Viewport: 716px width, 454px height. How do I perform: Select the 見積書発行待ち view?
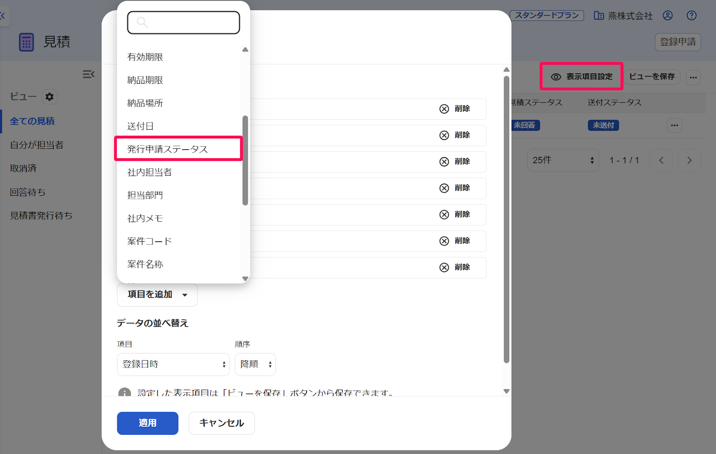(41, 215)
